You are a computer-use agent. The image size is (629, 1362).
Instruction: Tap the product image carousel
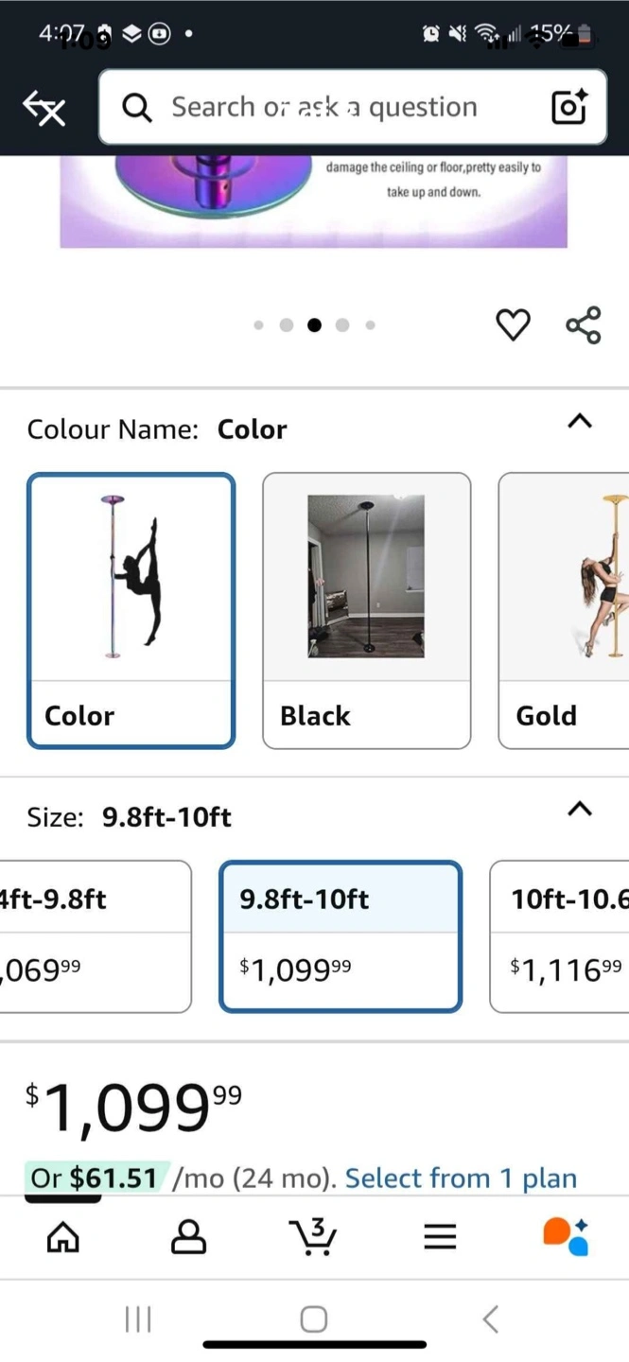(x=313, y=203)
